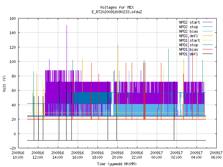This screenshot has height=167, width=223.
Task: Click the 'NPD2 bias' legend label
Action: pos(189,31)
